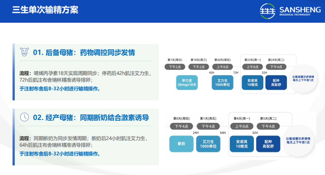Click the 艾力生 1000单位 box below 第20天
The height and width of the screenshot is (175, 325).
[222, 83]
